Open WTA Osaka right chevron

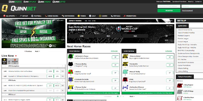63,80
